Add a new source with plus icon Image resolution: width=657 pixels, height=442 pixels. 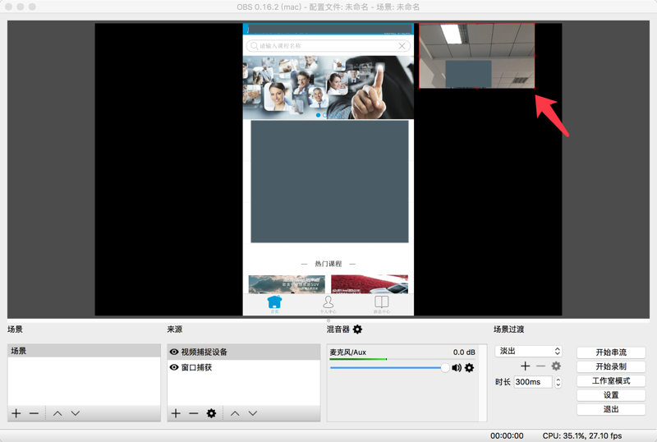(x=176, y=413)
